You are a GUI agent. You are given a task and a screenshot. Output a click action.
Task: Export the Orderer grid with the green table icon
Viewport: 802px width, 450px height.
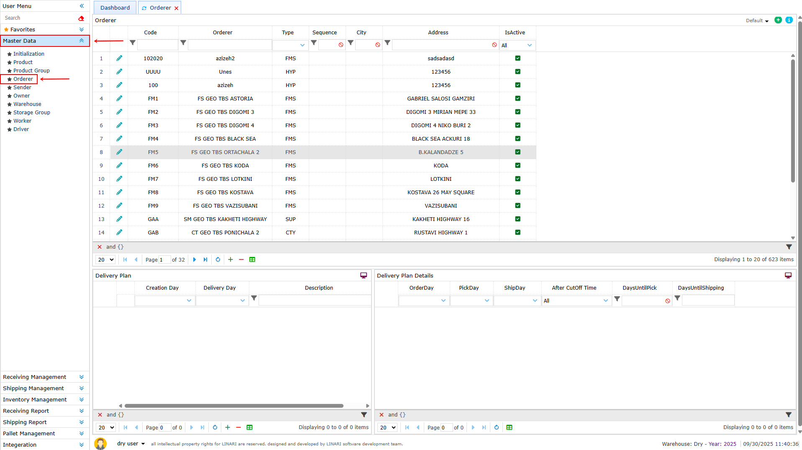click(x=252, y=260)
